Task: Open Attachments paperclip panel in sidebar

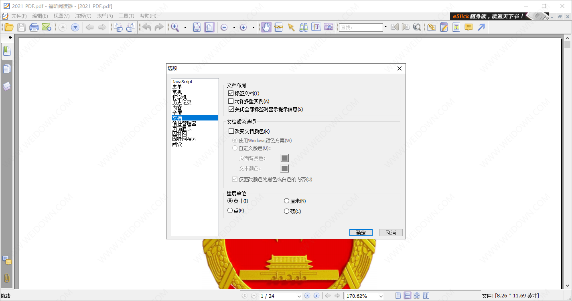Action: (x=7, y=278)
